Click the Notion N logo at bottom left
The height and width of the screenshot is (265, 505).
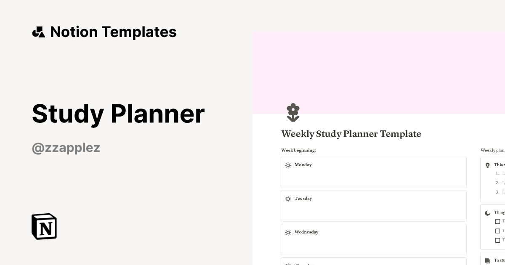(x=44, y=226)
